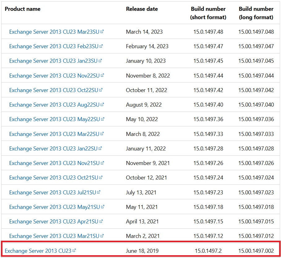281x258 pixels.
Task: Click external-link icon next to Mar21SU
Action: pos(102,236)
